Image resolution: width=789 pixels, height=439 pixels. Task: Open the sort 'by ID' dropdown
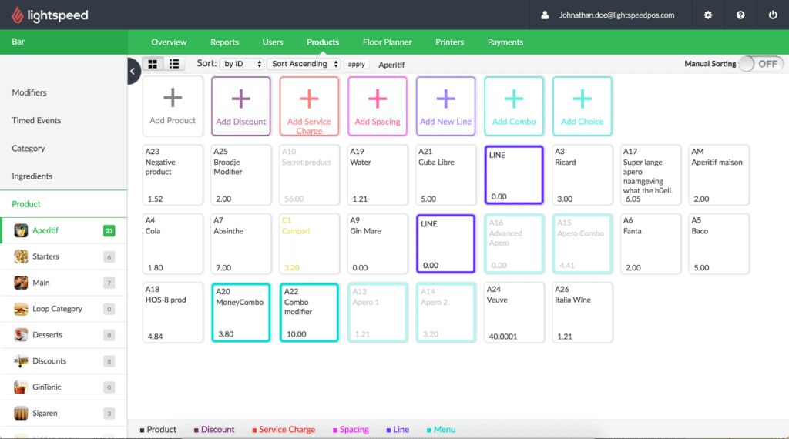point(243,64)
